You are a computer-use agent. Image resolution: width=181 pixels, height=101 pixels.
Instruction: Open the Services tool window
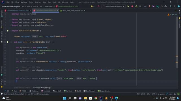(x=68, y=91)
